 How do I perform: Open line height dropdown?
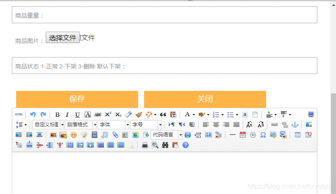(25, 125)
